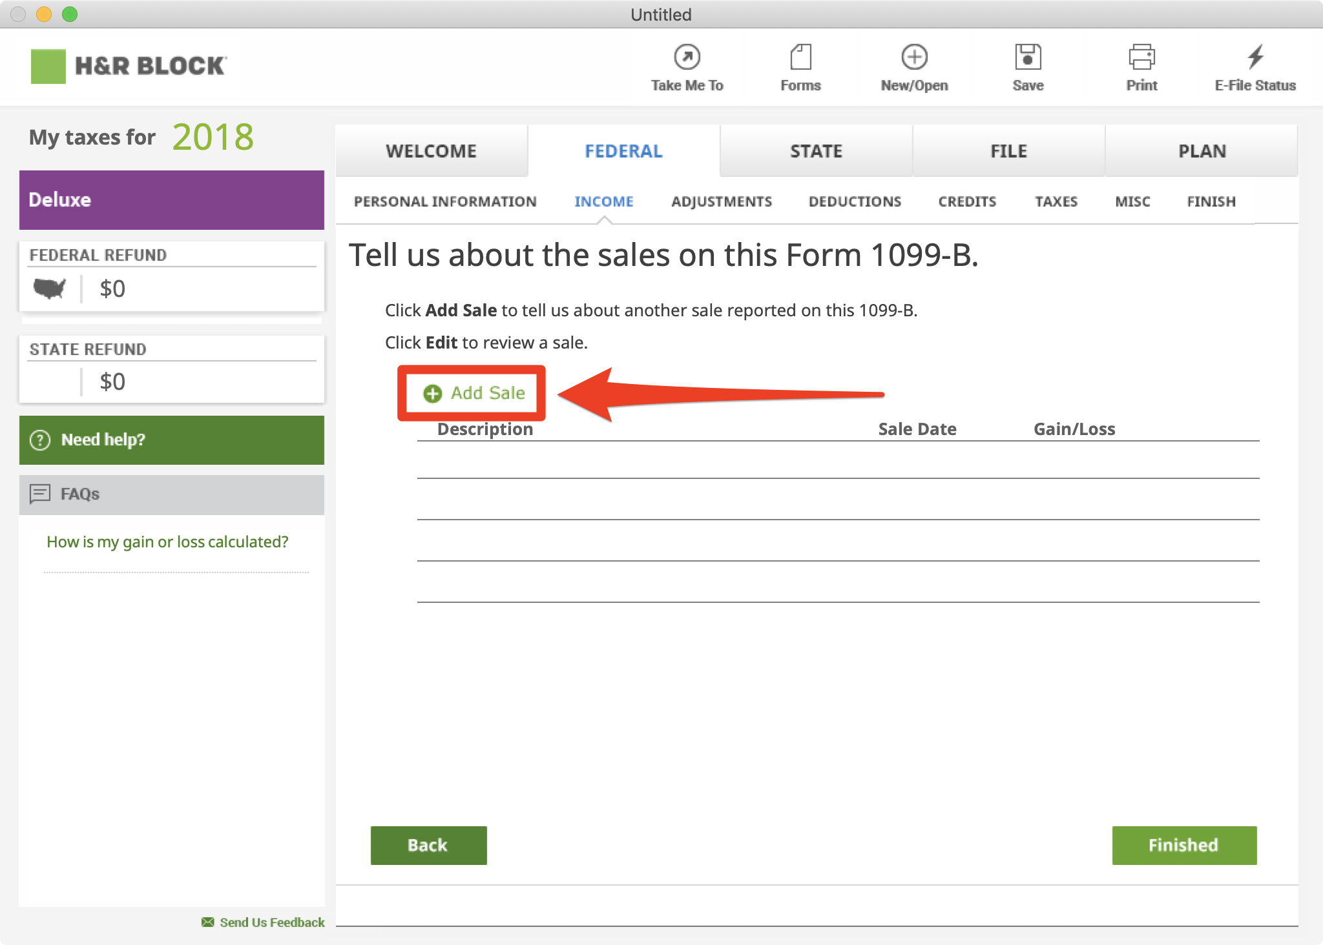Click the Save floppy disk icon
This screenshot has width=1323, height=945.
[x=1028, y=57]
